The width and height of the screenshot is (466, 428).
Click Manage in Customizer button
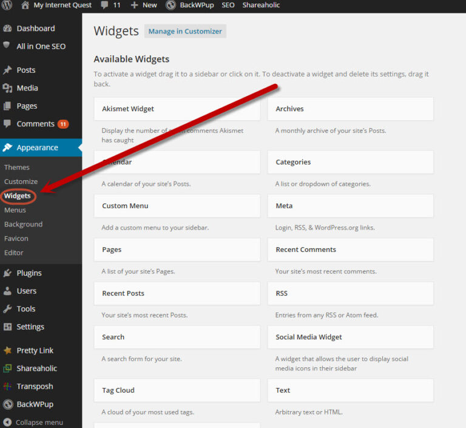185,31
